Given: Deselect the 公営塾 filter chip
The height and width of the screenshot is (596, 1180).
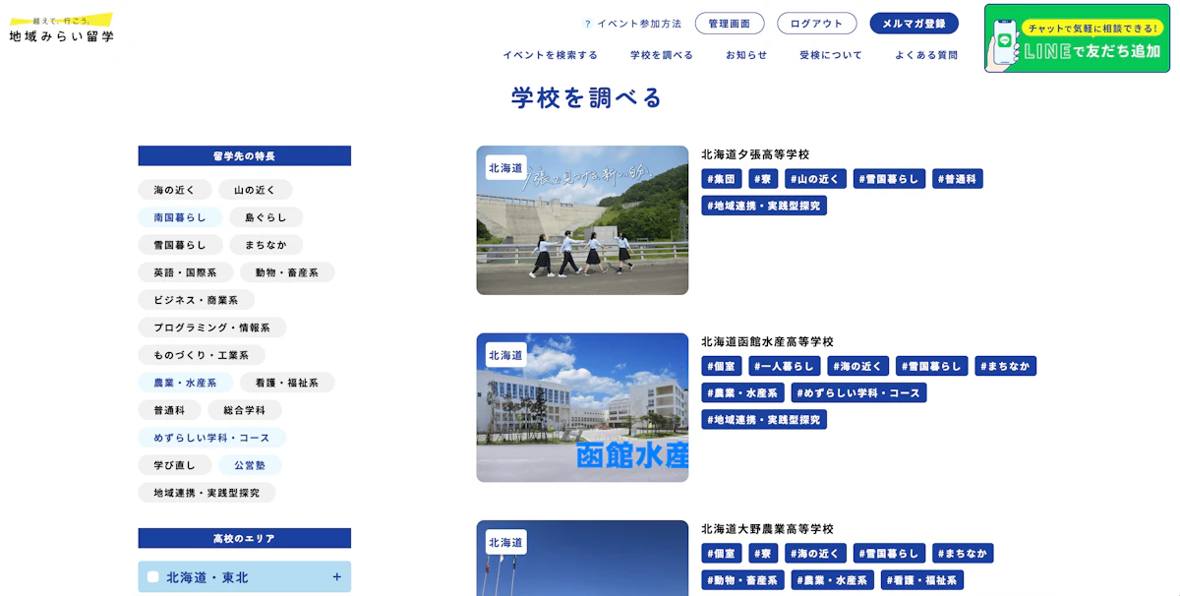Looking at the screenshot, I should 250,465.
